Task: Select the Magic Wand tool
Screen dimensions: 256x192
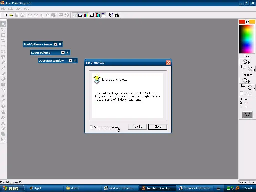Action: coord(3,63)
